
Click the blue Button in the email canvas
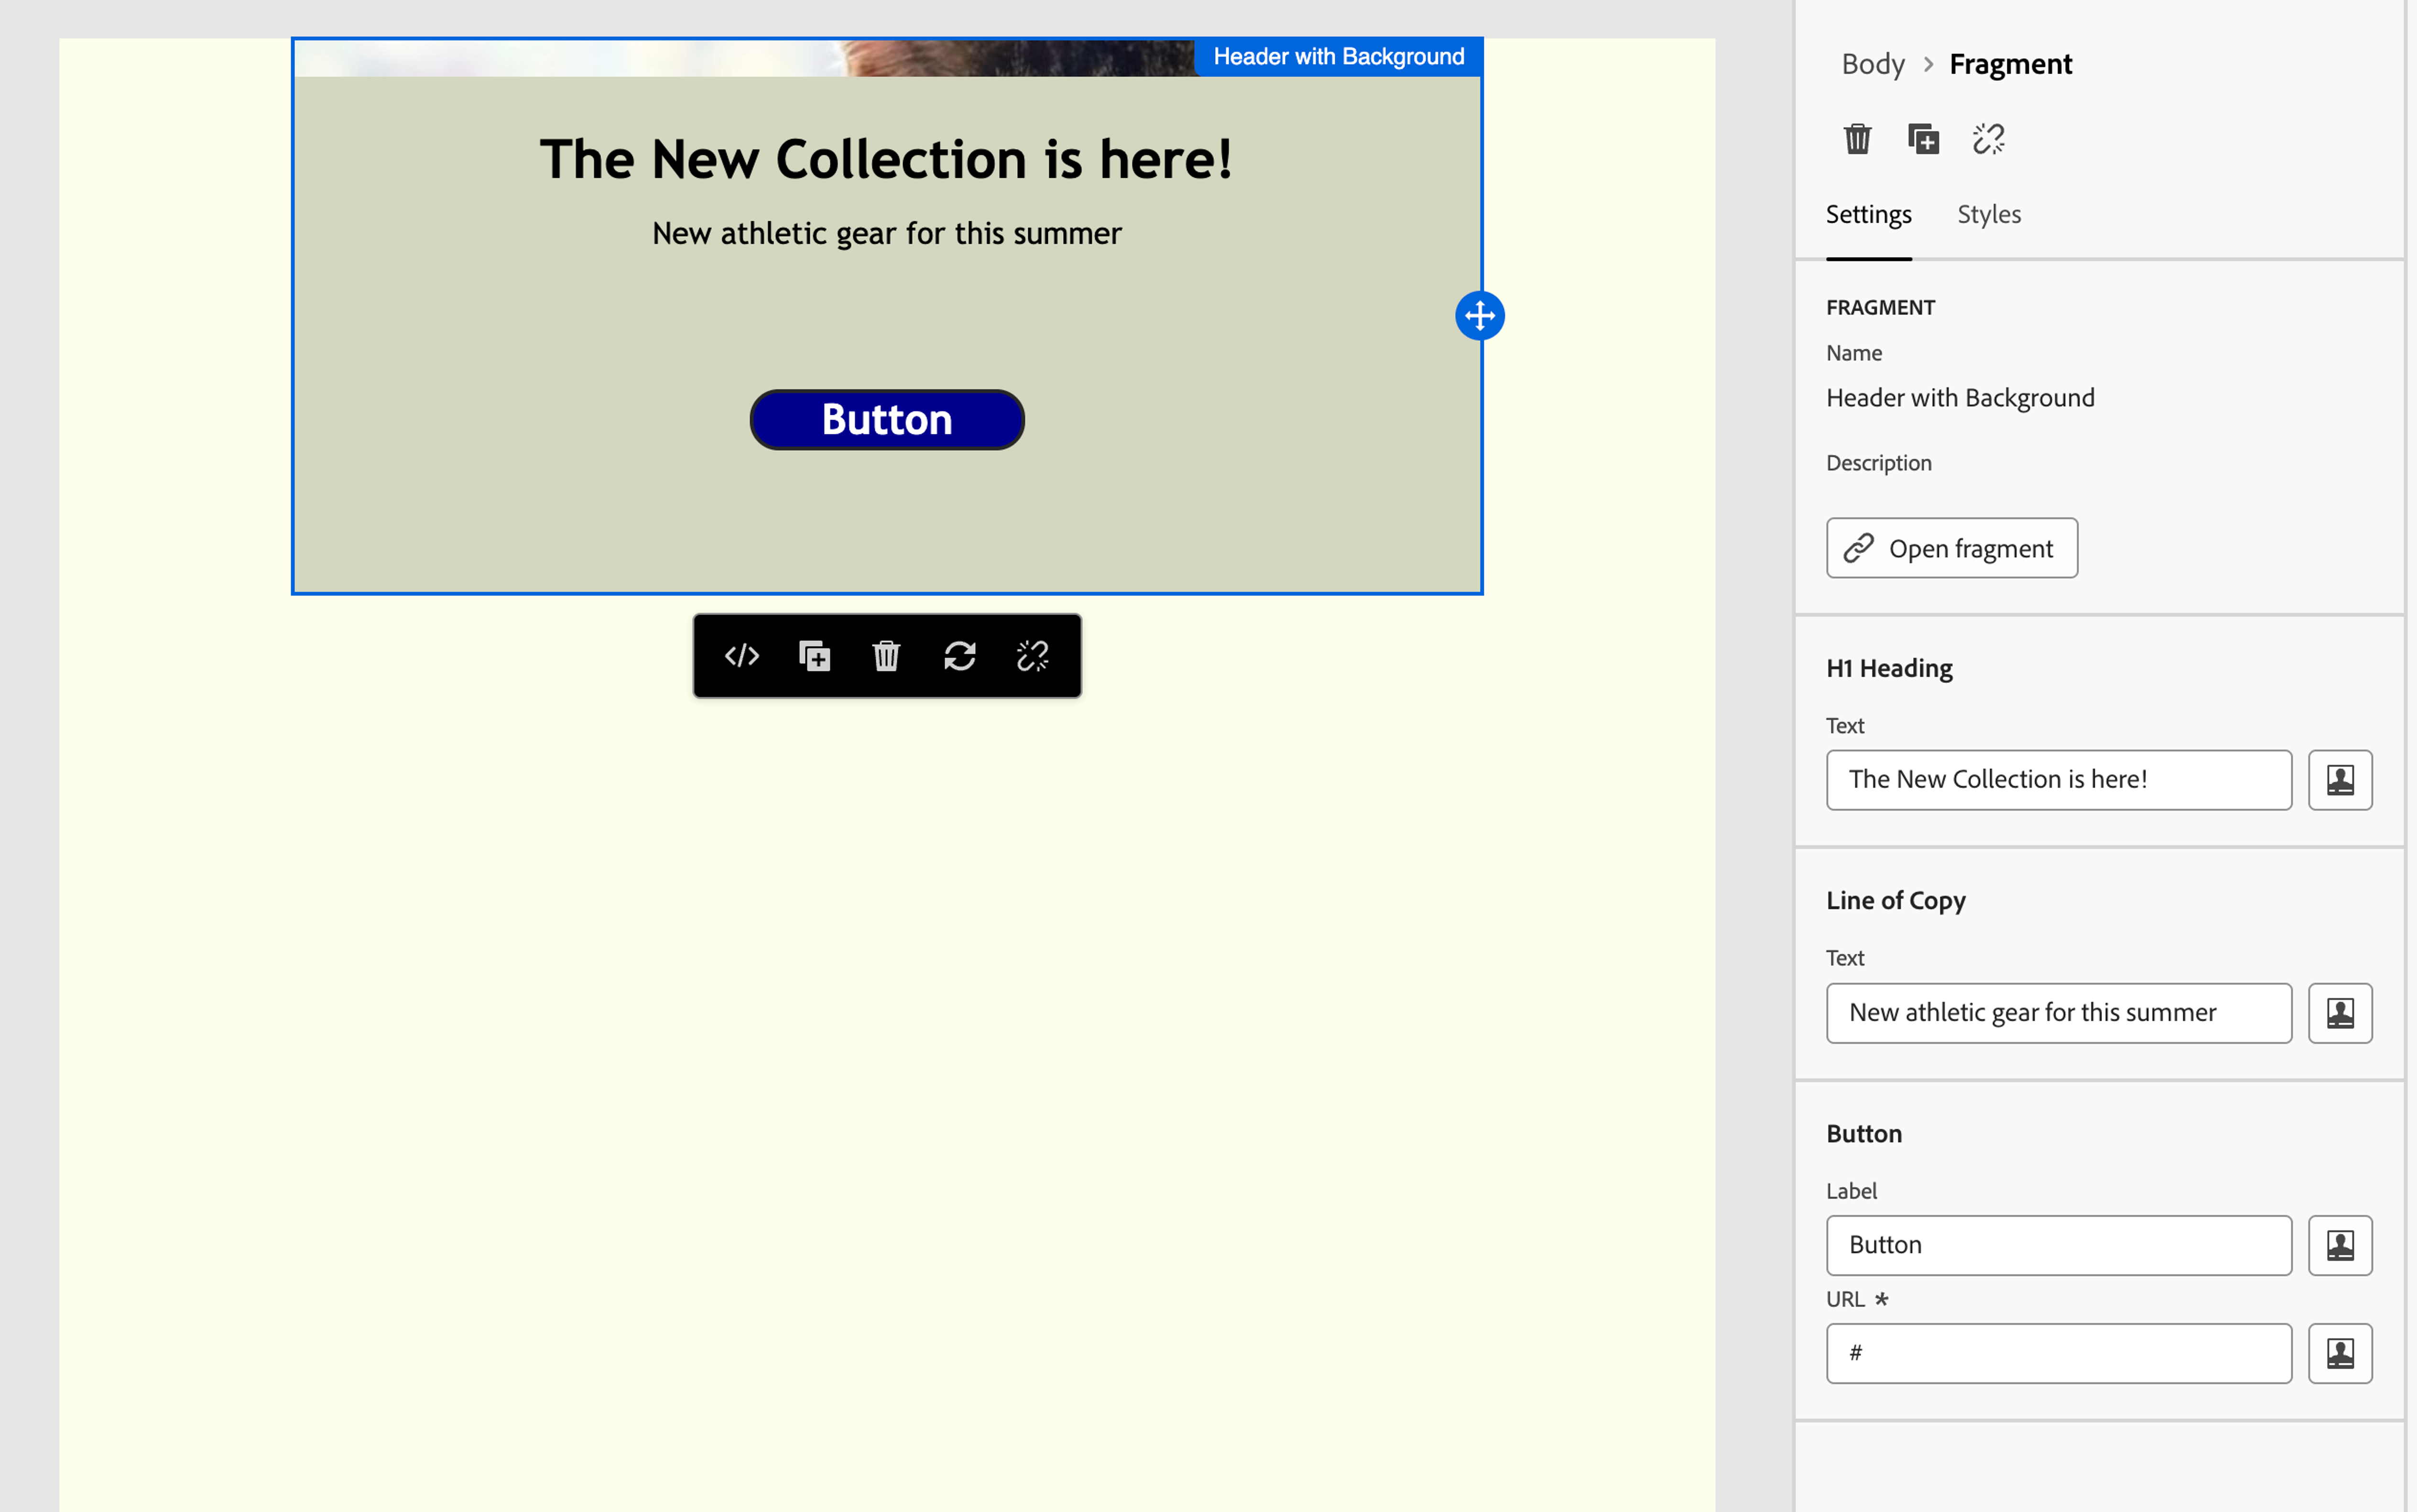tap(886, 420)
